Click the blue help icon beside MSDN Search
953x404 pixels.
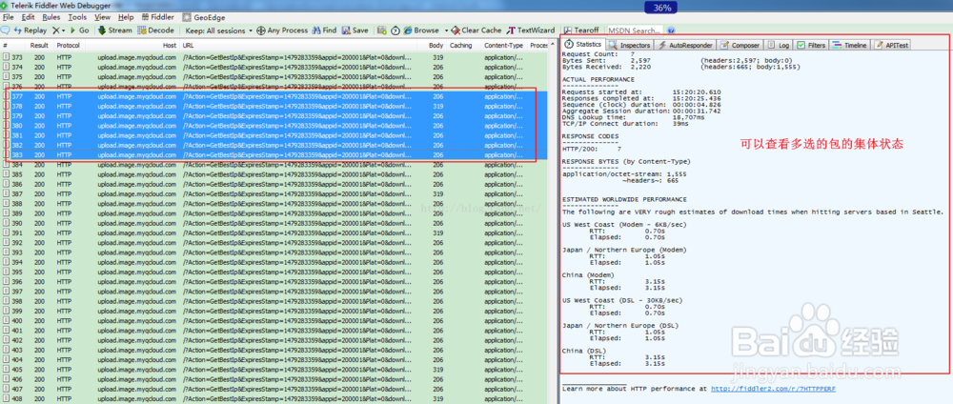[671, 30]
